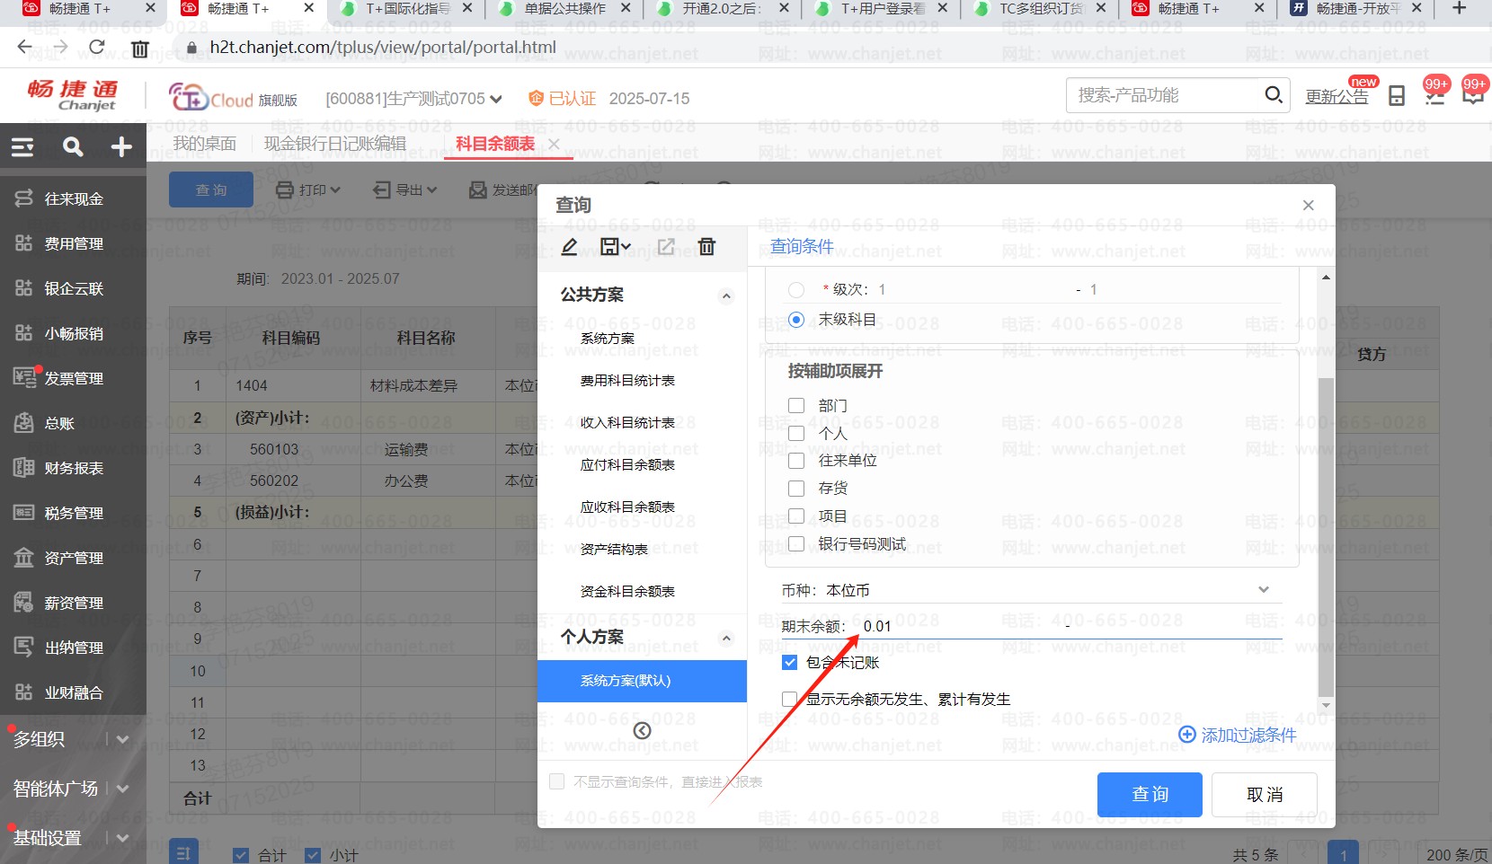1492x864 pixels.
Task: Open 往来现金 module in sidebar
Action: point(73,198)
